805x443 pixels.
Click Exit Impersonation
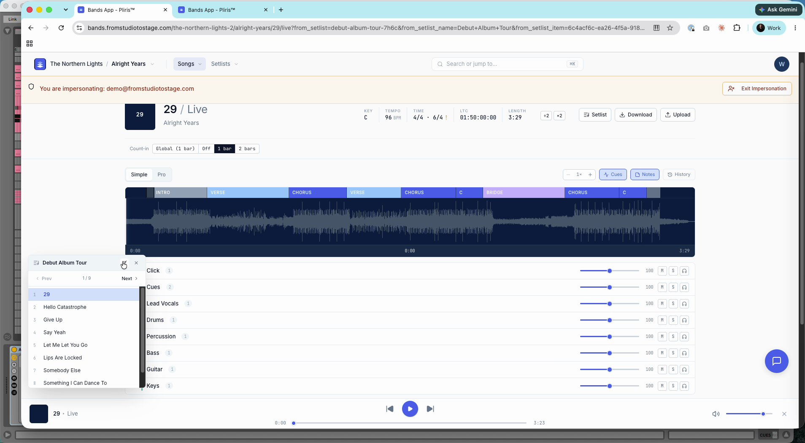click(x=757, y=89)
